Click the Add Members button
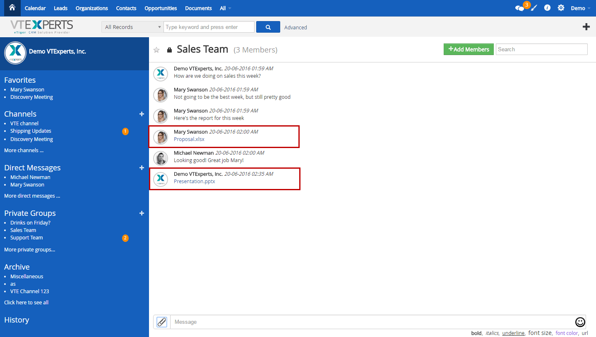 [469, 49]
